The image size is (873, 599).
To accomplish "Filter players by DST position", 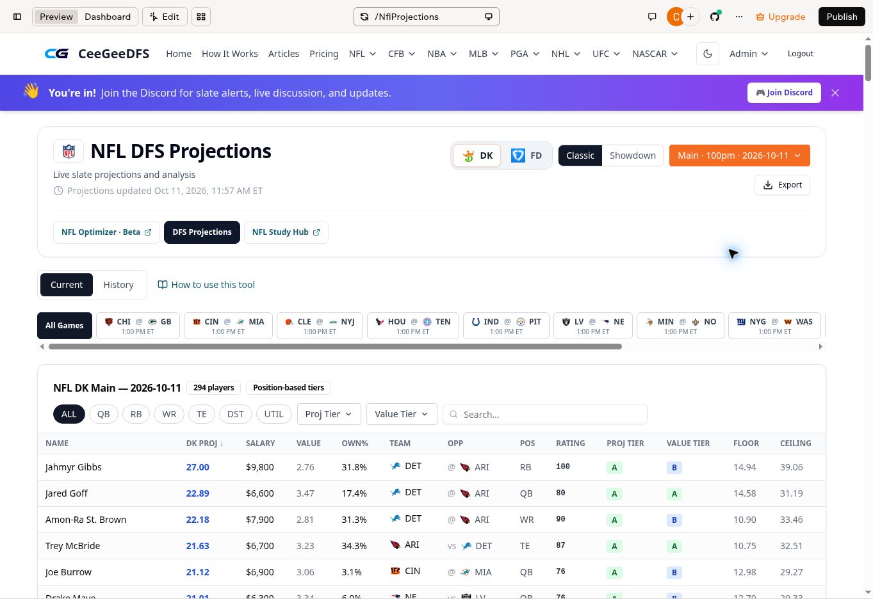I will click(x=235, y=414).
